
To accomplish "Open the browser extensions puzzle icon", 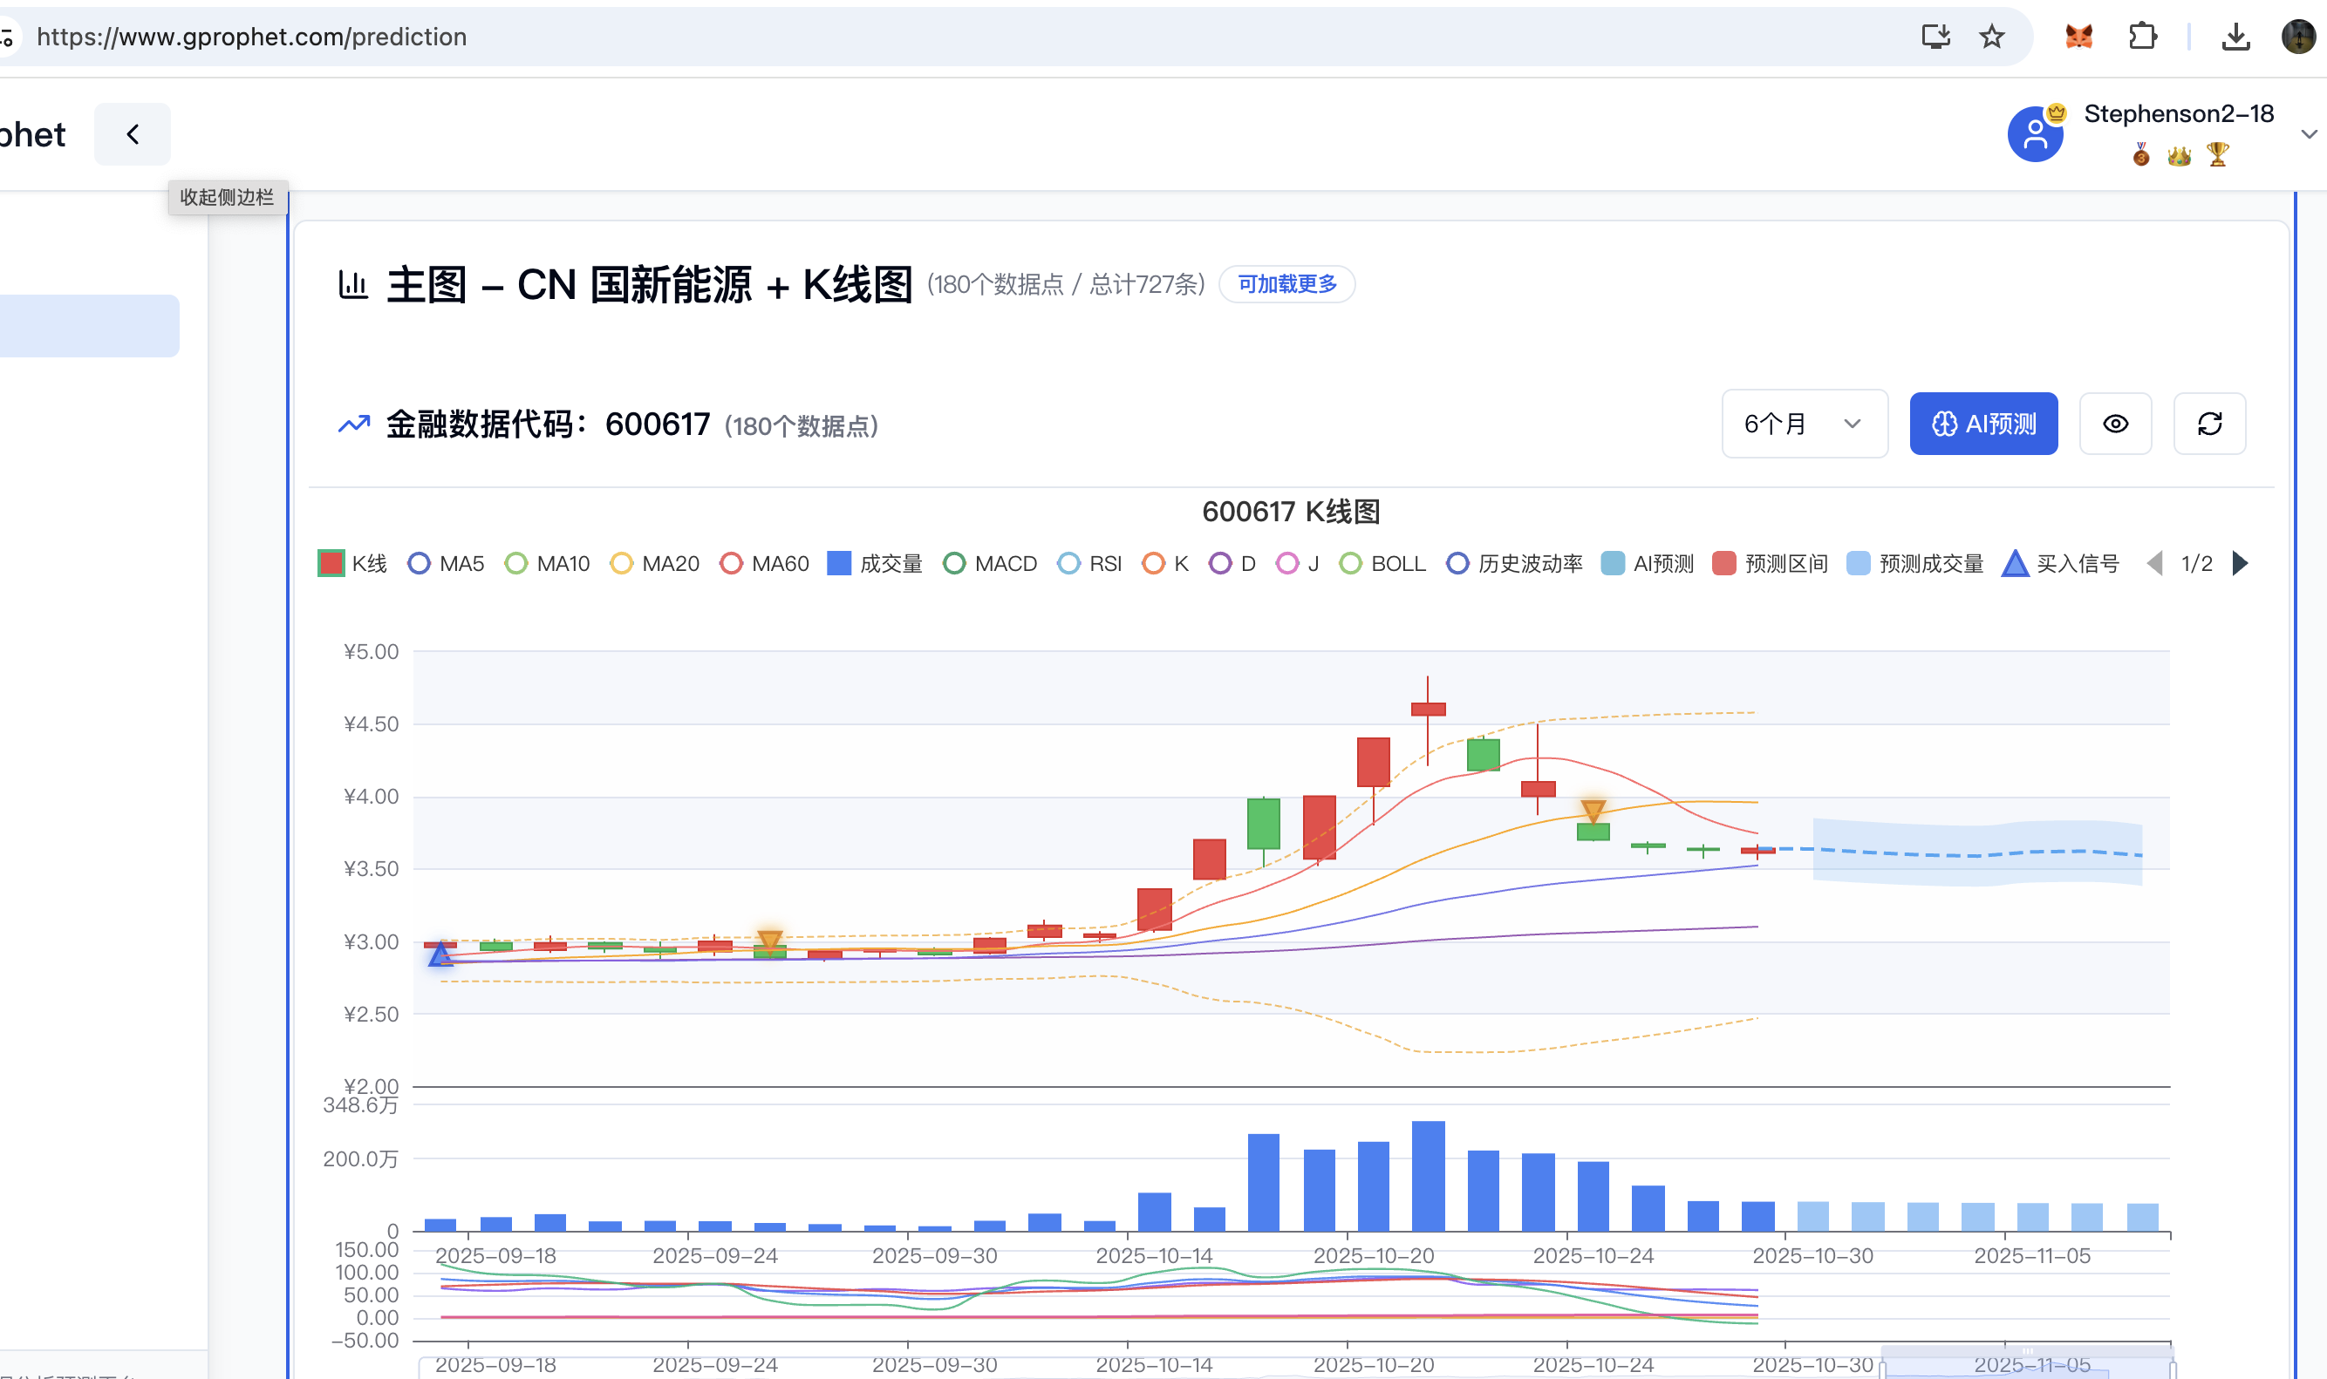I will (x=2142, y=37).
